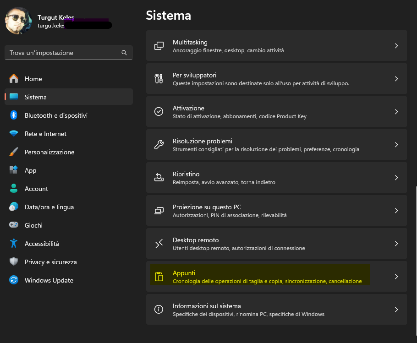Click the Multitasking windows icon

[159, 46]
